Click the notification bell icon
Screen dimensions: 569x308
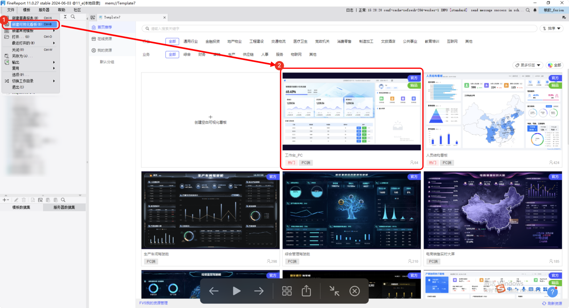click(535, 10)
